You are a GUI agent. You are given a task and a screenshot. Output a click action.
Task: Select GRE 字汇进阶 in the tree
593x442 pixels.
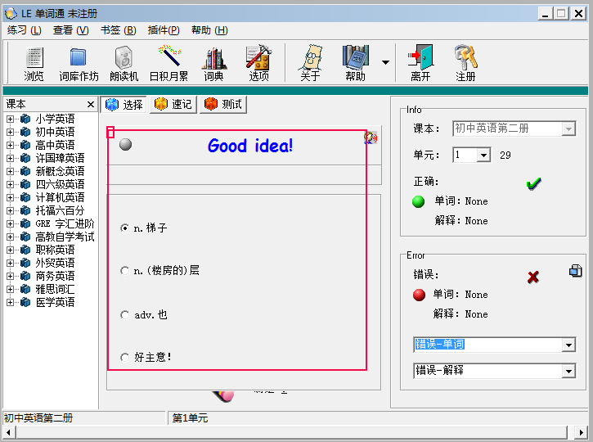click(65, 223)
